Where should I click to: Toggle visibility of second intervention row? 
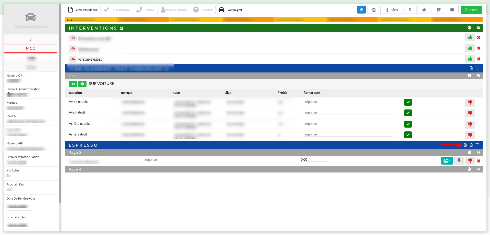point(73,49)
